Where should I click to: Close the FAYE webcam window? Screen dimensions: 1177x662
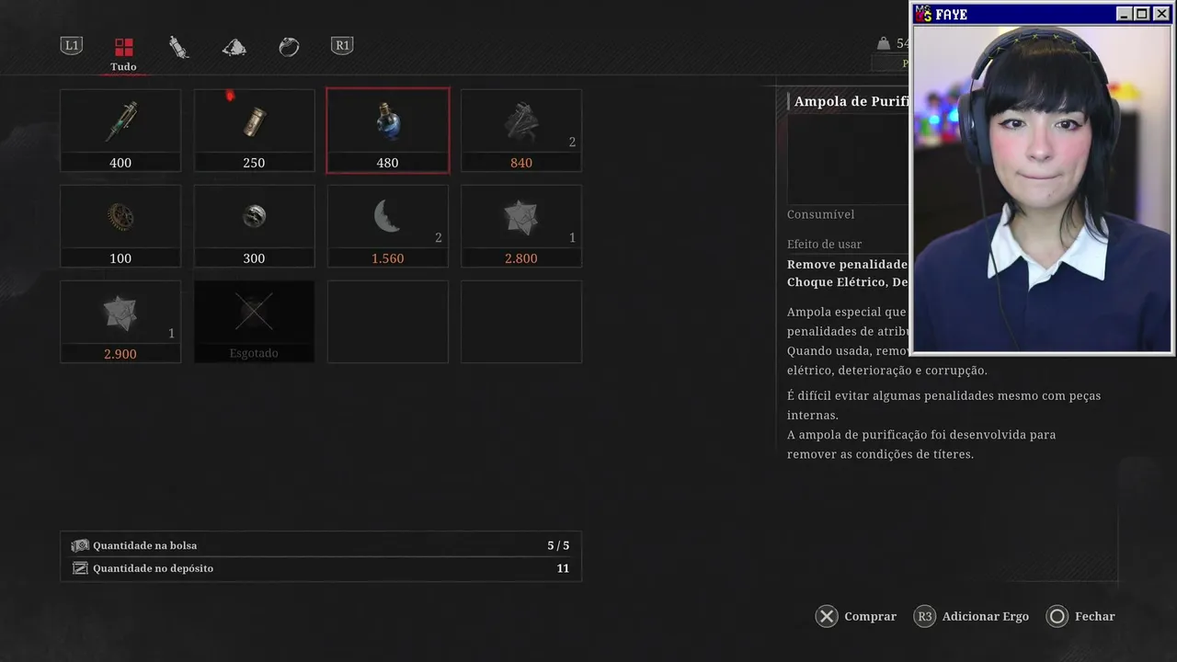pos(1161,14)
